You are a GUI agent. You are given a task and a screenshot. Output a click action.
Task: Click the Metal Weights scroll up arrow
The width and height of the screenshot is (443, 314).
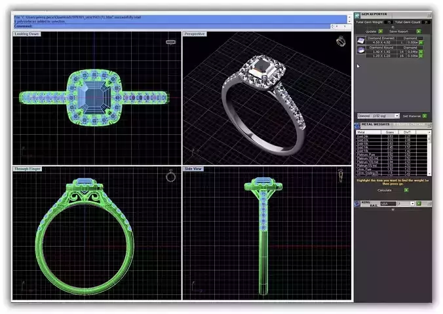pyautogui.click(x=429, y=132)
